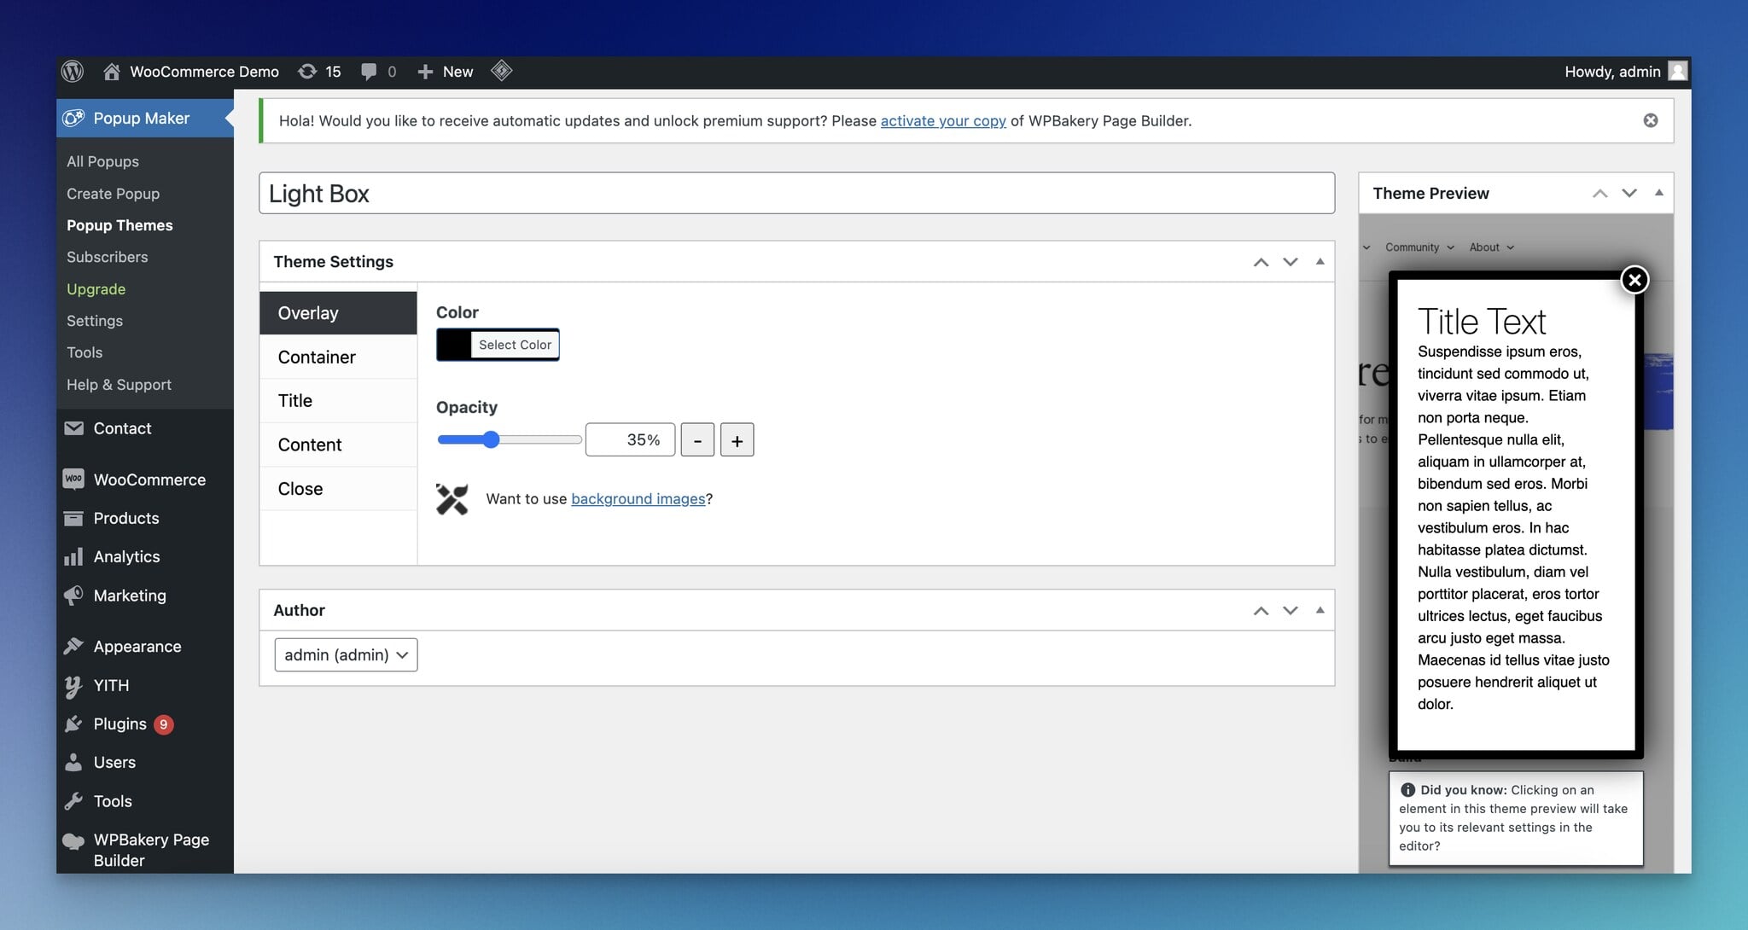
Task: Open the Plugins 9 updates badge
Action: pyautogui.click(x=163, y=724)
